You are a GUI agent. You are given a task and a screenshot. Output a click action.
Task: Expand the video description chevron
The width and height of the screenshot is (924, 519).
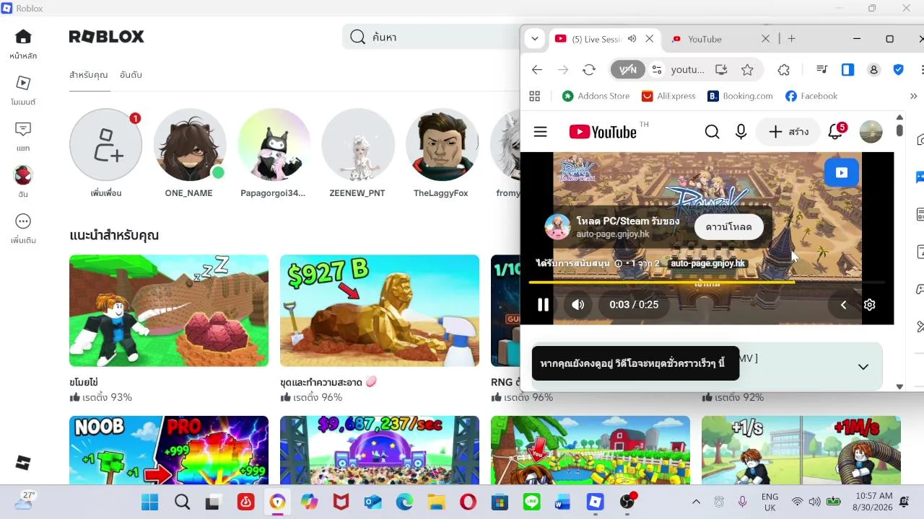point(863,367)
